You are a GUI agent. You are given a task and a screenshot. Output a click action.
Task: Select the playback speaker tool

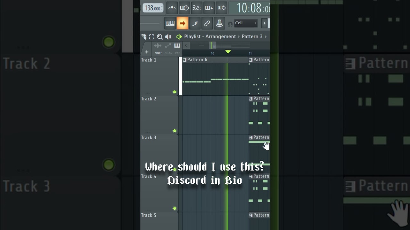[168, 37]
